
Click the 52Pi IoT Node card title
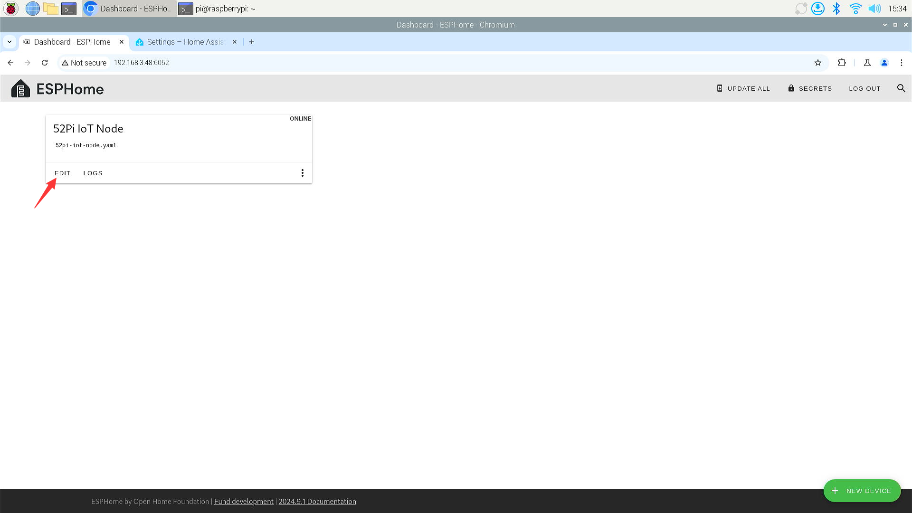coord(88,129)
